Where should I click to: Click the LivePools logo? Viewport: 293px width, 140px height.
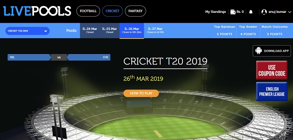point(37,11)
